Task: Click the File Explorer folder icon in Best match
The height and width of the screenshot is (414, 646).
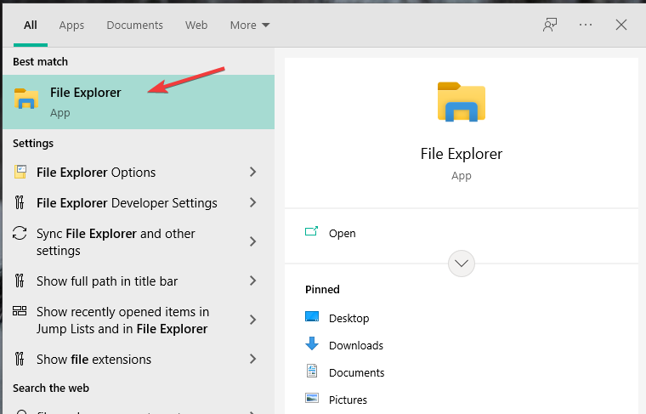Action: pyautogui.click(x=26, y=99)
